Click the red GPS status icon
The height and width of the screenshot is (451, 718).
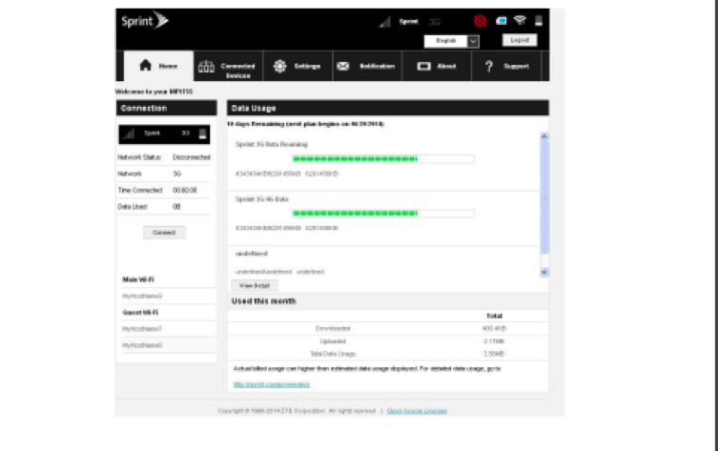click(480, 21)
